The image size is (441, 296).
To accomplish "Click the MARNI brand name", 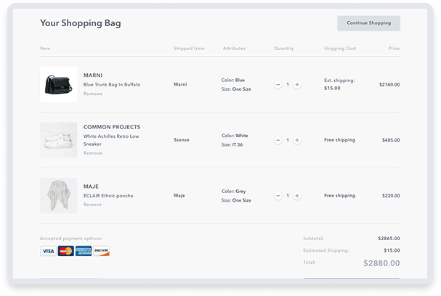I will pyautogui.click(x=94, y=75).
